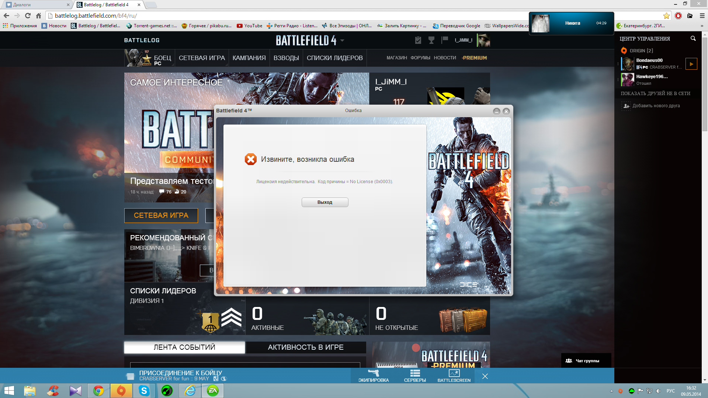
Task: Join Bondaeus00 with the play button
Action: [x=691, y=64]
